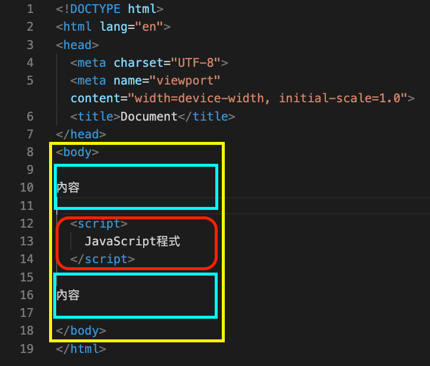The width and height of the screenshot is (430, 366).
Task: Click the content="width=device-width" attribute line
Action: 243,98
